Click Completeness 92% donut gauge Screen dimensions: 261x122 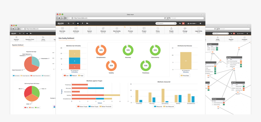(x=101, y=50)
